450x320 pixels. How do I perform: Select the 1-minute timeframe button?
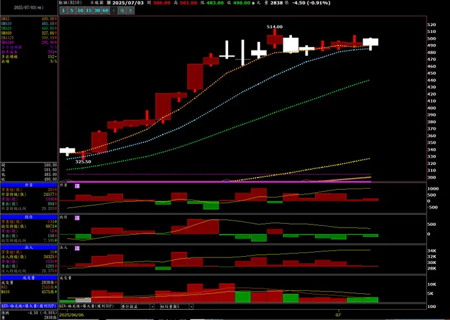pos(63,10)
